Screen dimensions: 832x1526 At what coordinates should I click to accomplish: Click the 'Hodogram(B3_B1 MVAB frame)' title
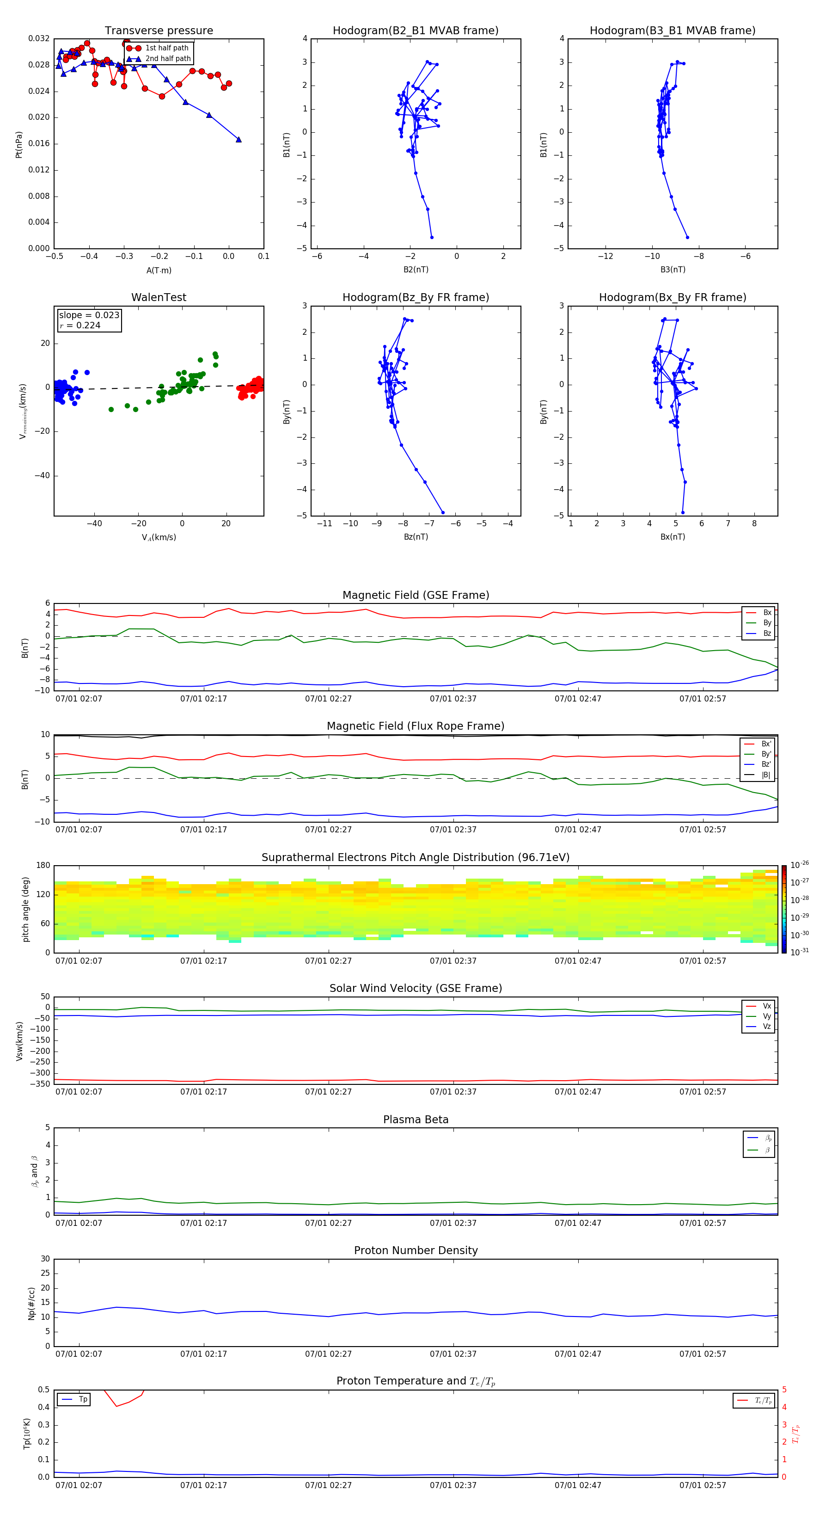tap(673, 31)
